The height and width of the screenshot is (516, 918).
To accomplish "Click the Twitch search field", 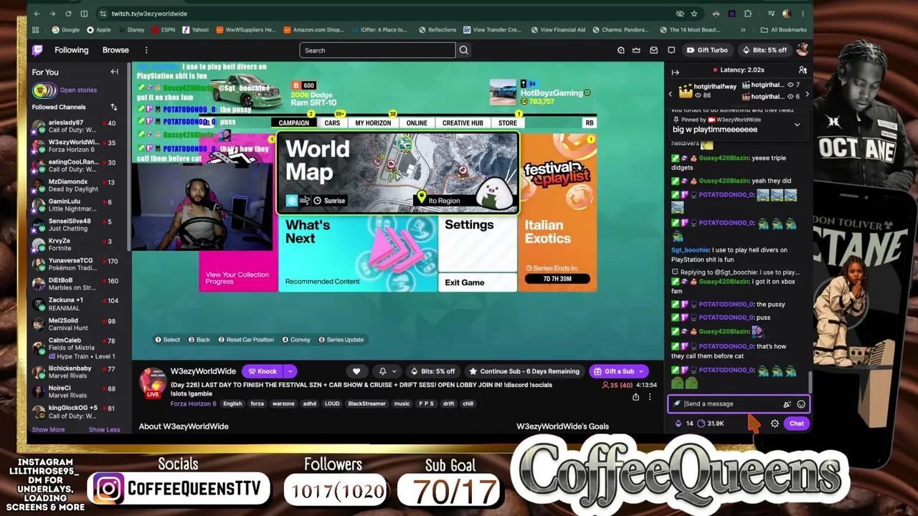I will (x=377, y=50).
